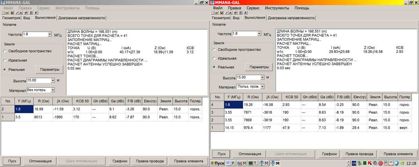Select Реальная ground radio in right window
This screenshot has height=167, width=419.
pos(214,67)
